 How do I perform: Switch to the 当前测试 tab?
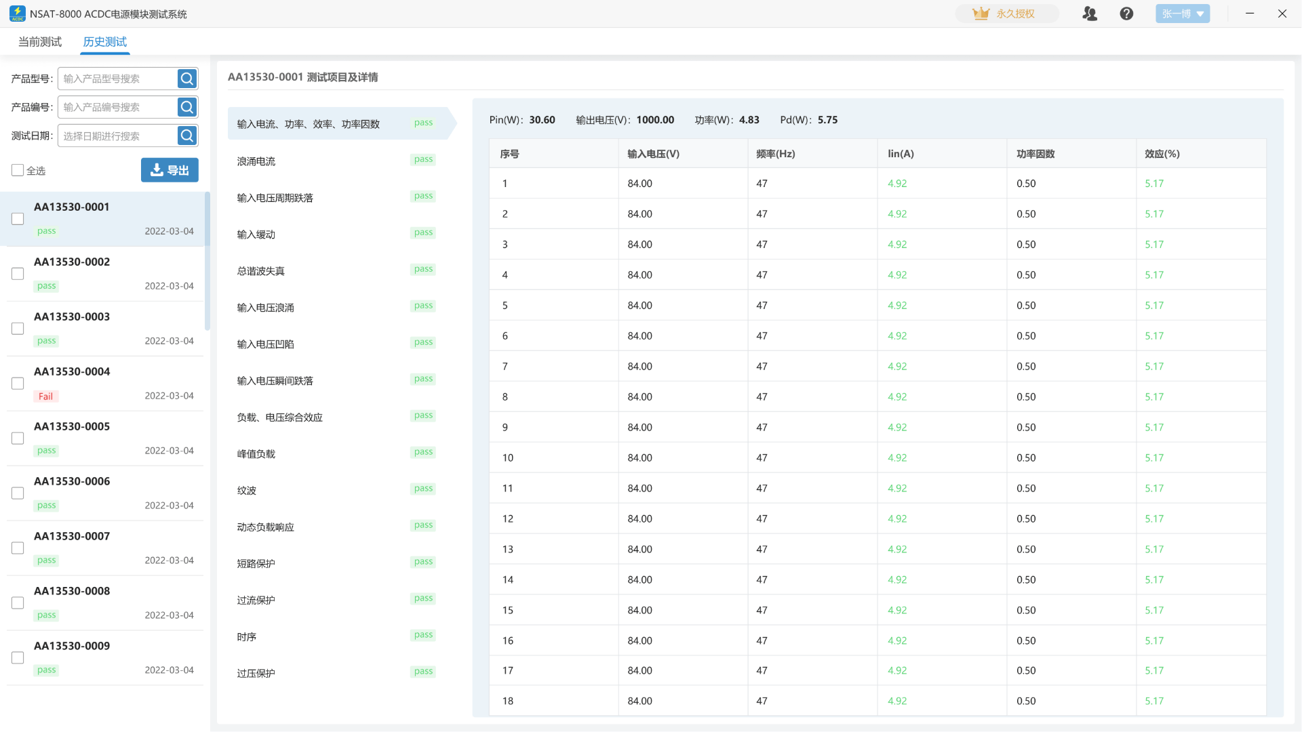40,42
